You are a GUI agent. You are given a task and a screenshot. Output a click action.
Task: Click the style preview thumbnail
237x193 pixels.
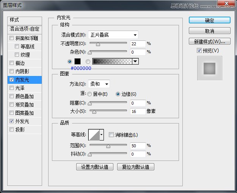(209, 68)
